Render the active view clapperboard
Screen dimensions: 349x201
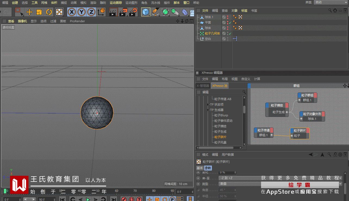[x=113, y=12]
